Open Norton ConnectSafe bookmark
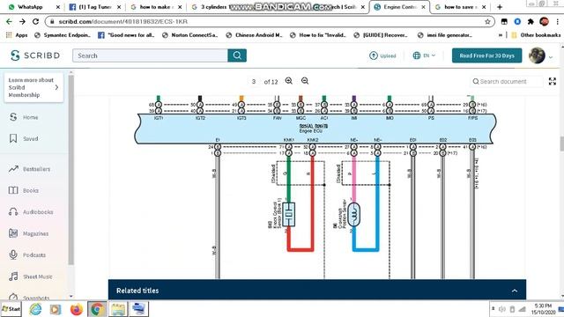The width and height of the screenshot is (564, 317). coord(190,35)
